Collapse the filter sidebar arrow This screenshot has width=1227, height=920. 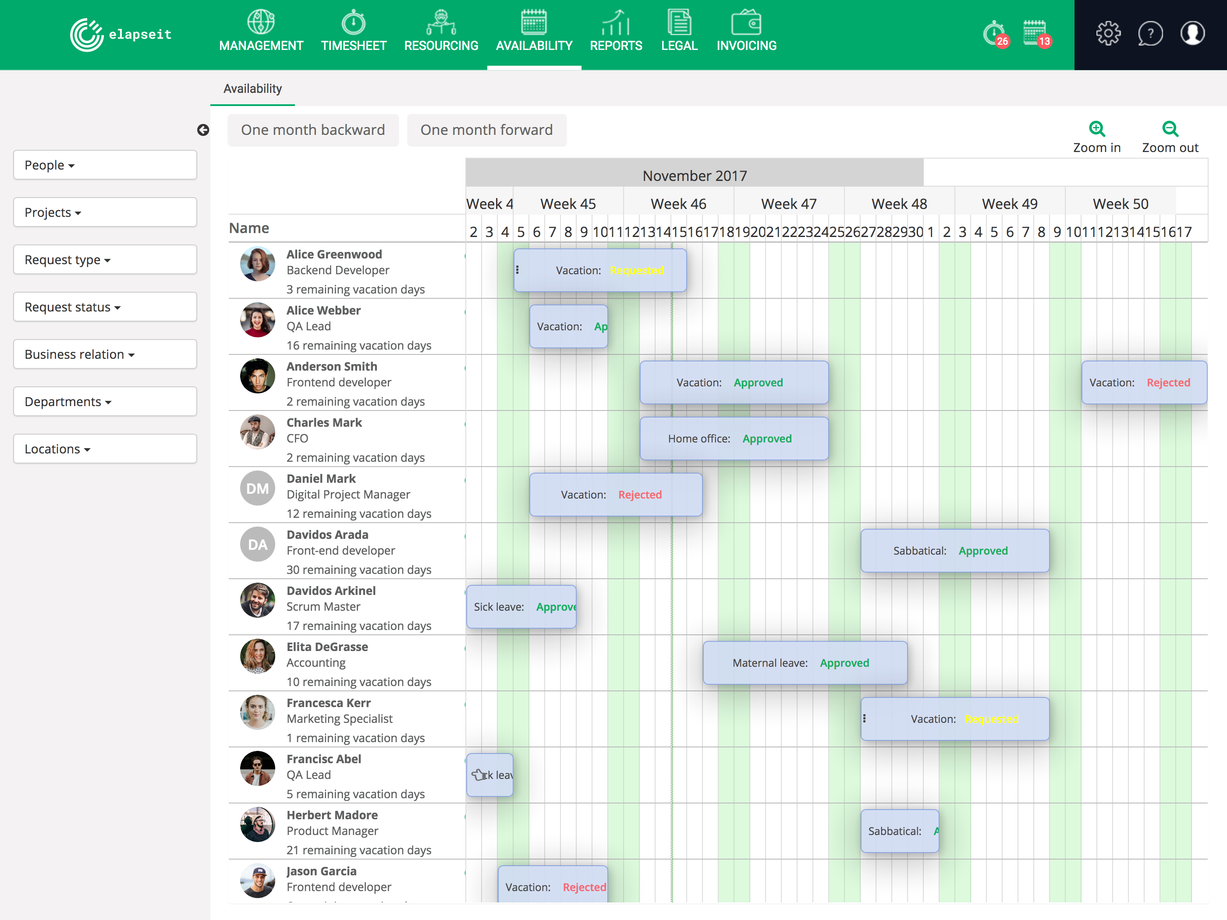(203, 130)
